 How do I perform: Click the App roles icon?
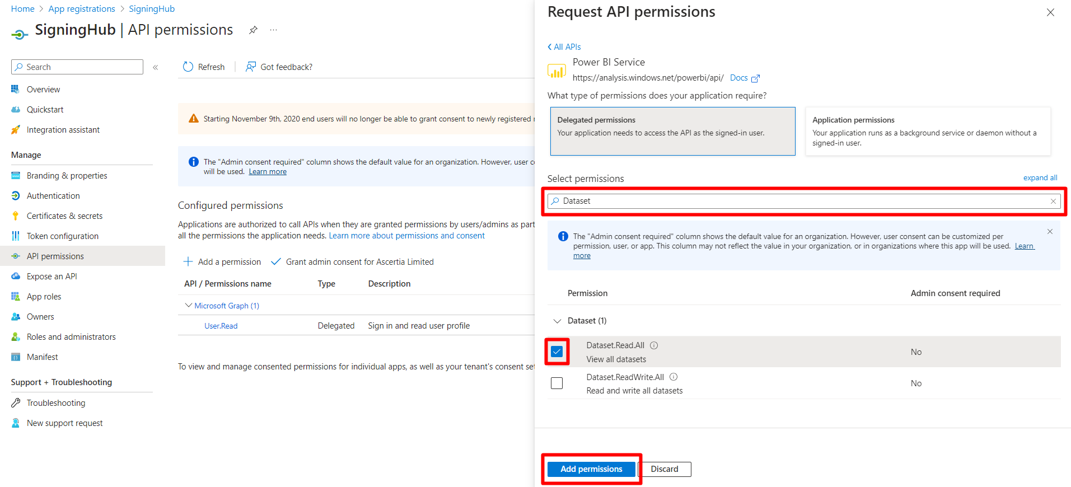pyautogui.click(x=16, y=296)
